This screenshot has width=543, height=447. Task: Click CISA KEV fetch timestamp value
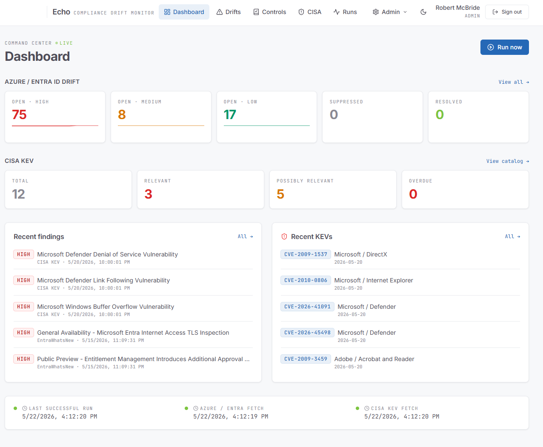click(402, 417)
